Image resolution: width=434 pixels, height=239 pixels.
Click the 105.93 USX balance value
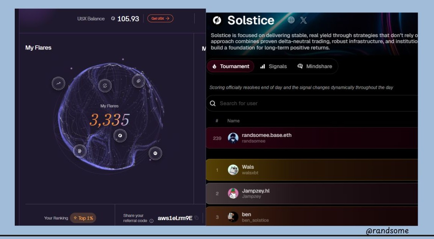(128, 19)
